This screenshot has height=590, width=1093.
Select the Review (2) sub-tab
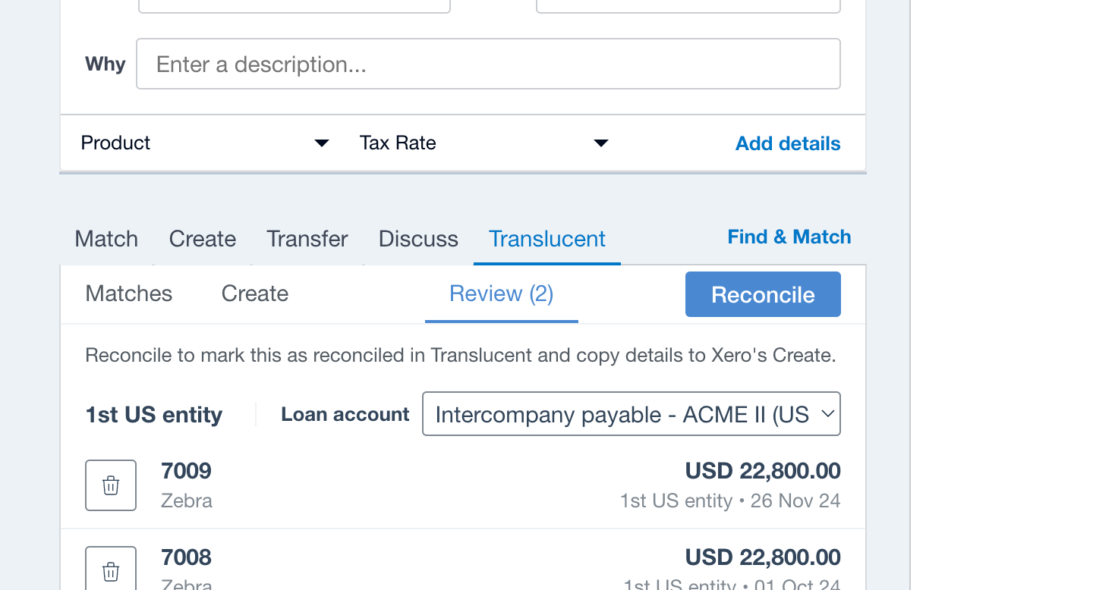point(501,293)
